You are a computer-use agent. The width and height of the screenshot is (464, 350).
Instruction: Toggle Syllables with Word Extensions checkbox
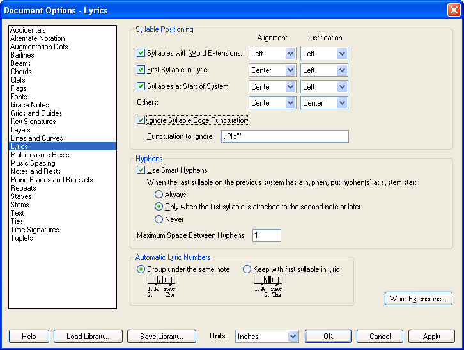[141, 54]
